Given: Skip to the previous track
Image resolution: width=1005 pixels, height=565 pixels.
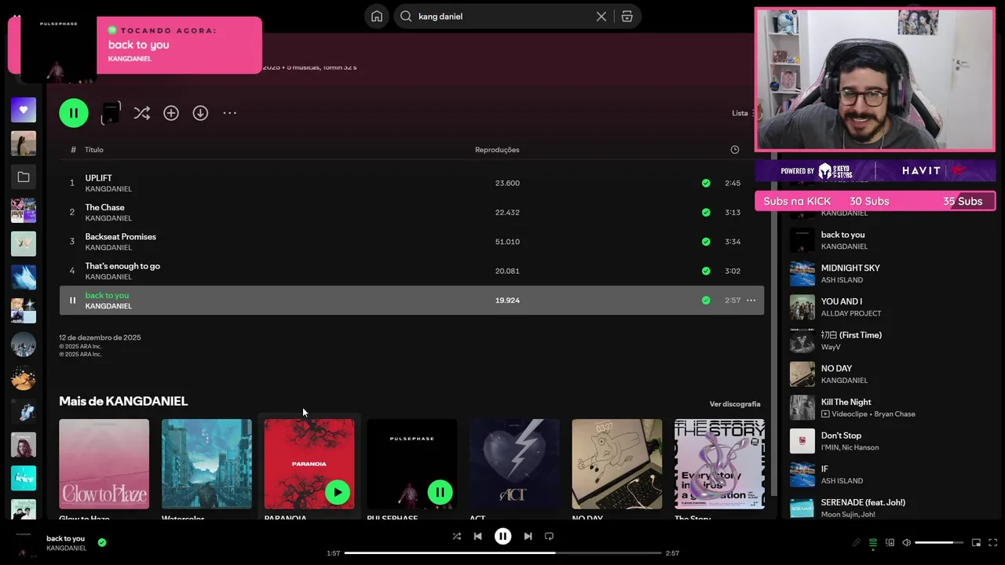Looking at the screenshot, I should 477,536.
